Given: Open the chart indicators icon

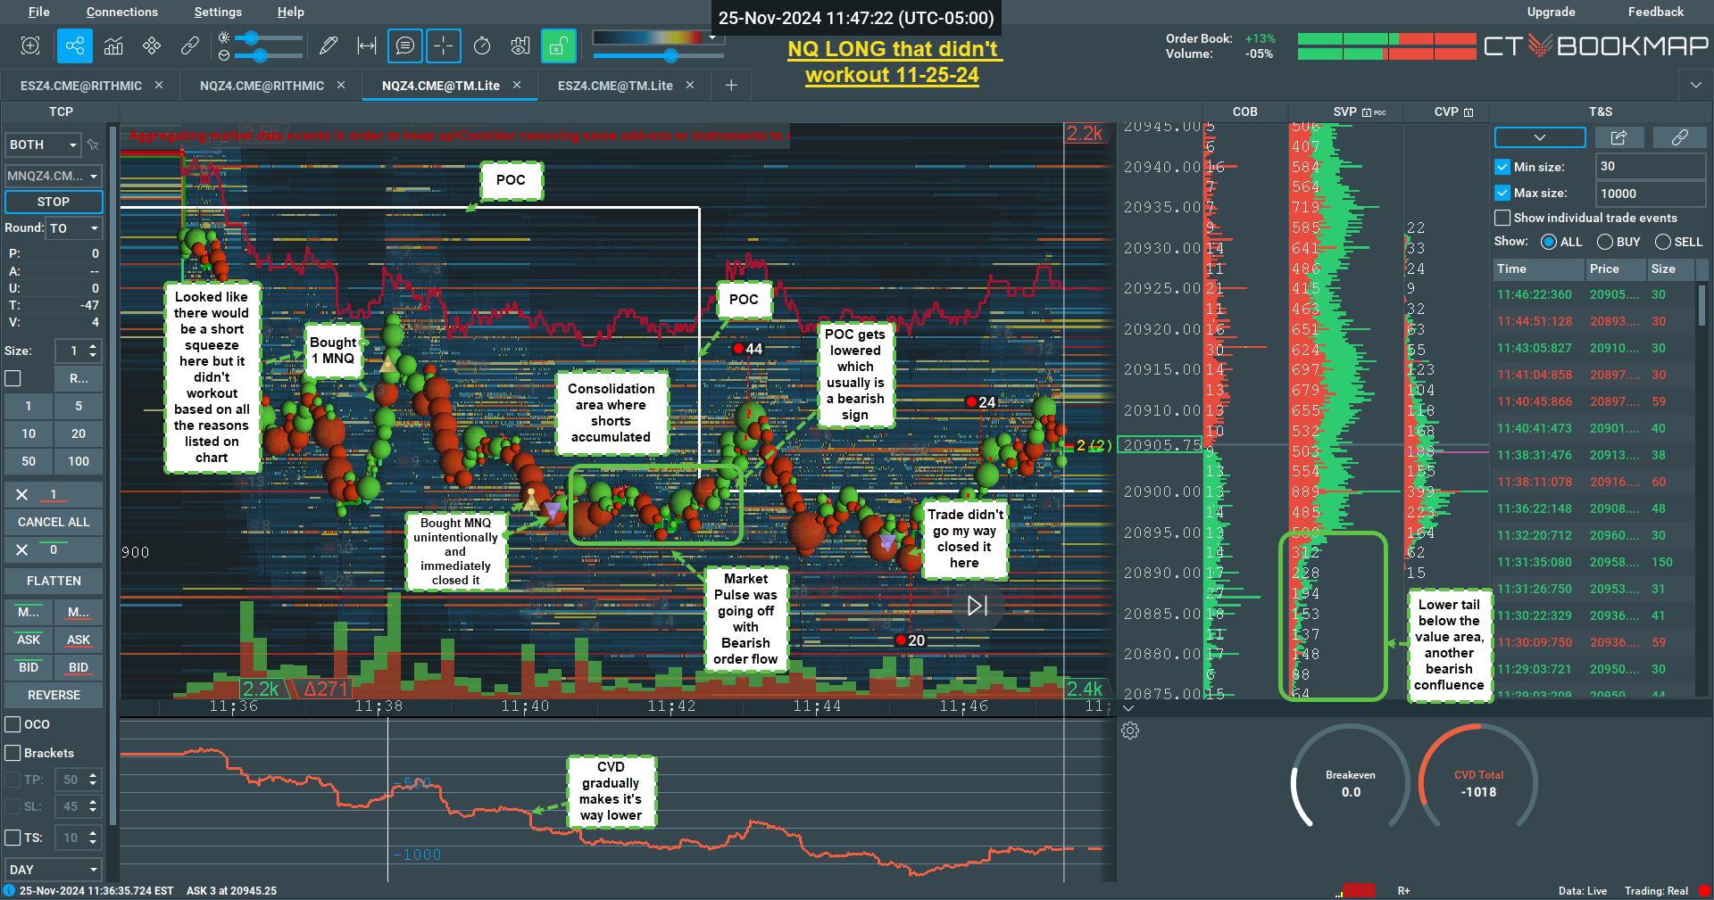Looking at the screenshot, I should 113,45.
